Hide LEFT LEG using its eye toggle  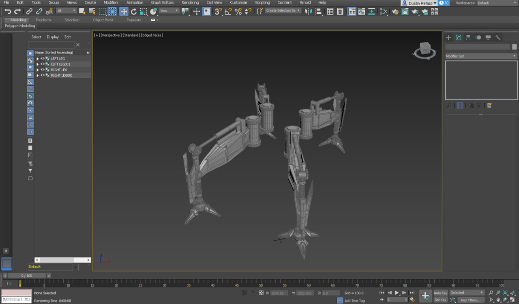click(43, 59)
